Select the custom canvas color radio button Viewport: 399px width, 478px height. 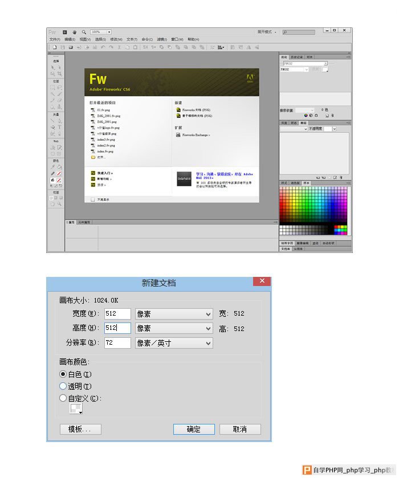click(63, 398)
